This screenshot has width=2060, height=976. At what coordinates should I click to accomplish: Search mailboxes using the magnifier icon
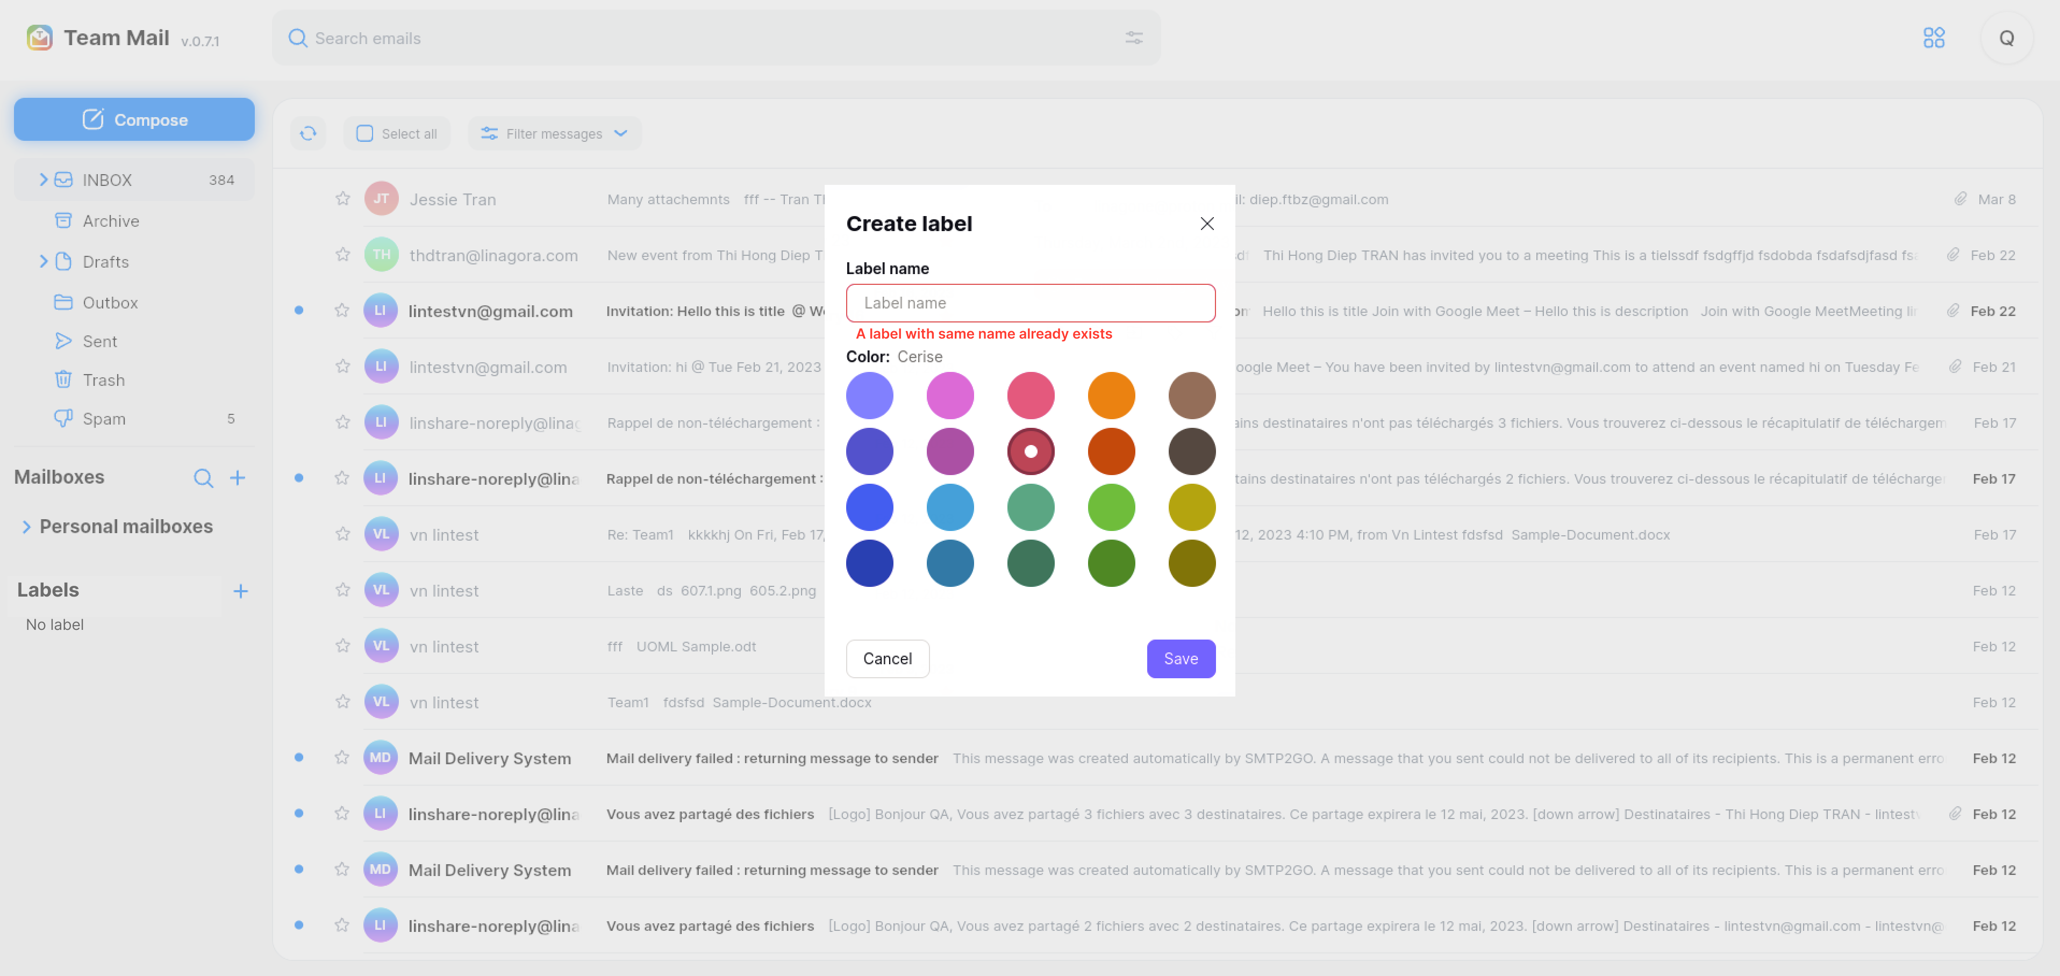pos(203,478)
